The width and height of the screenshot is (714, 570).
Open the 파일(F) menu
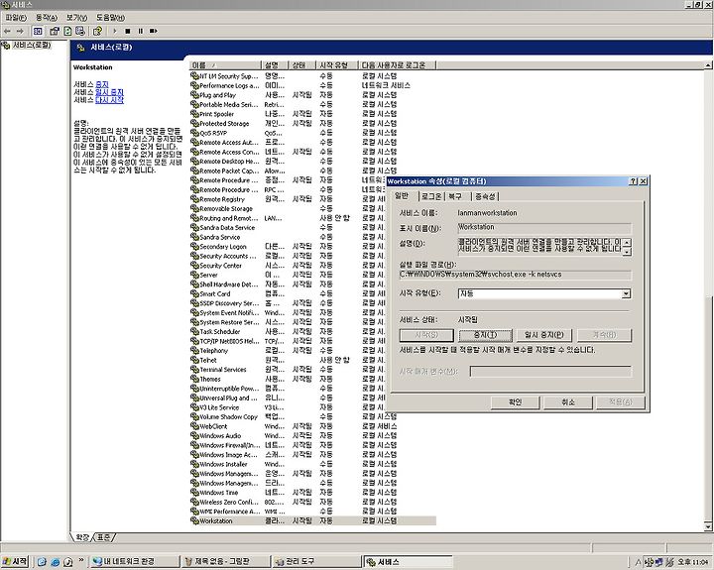click(x=16, y=17)
